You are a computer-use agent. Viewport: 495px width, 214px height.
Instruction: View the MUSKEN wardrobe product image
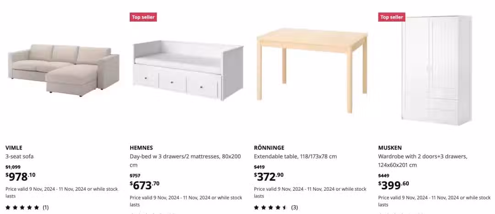click(x=437, y=70)
